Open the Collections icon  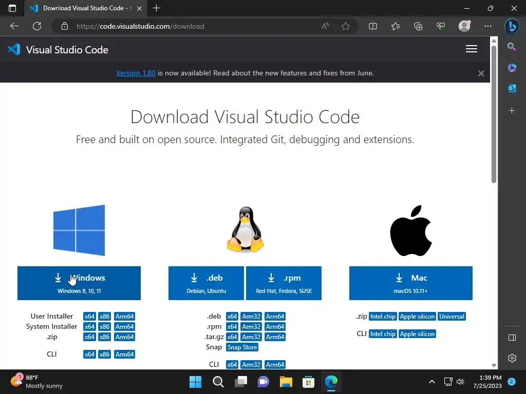(x=418, y=26)
